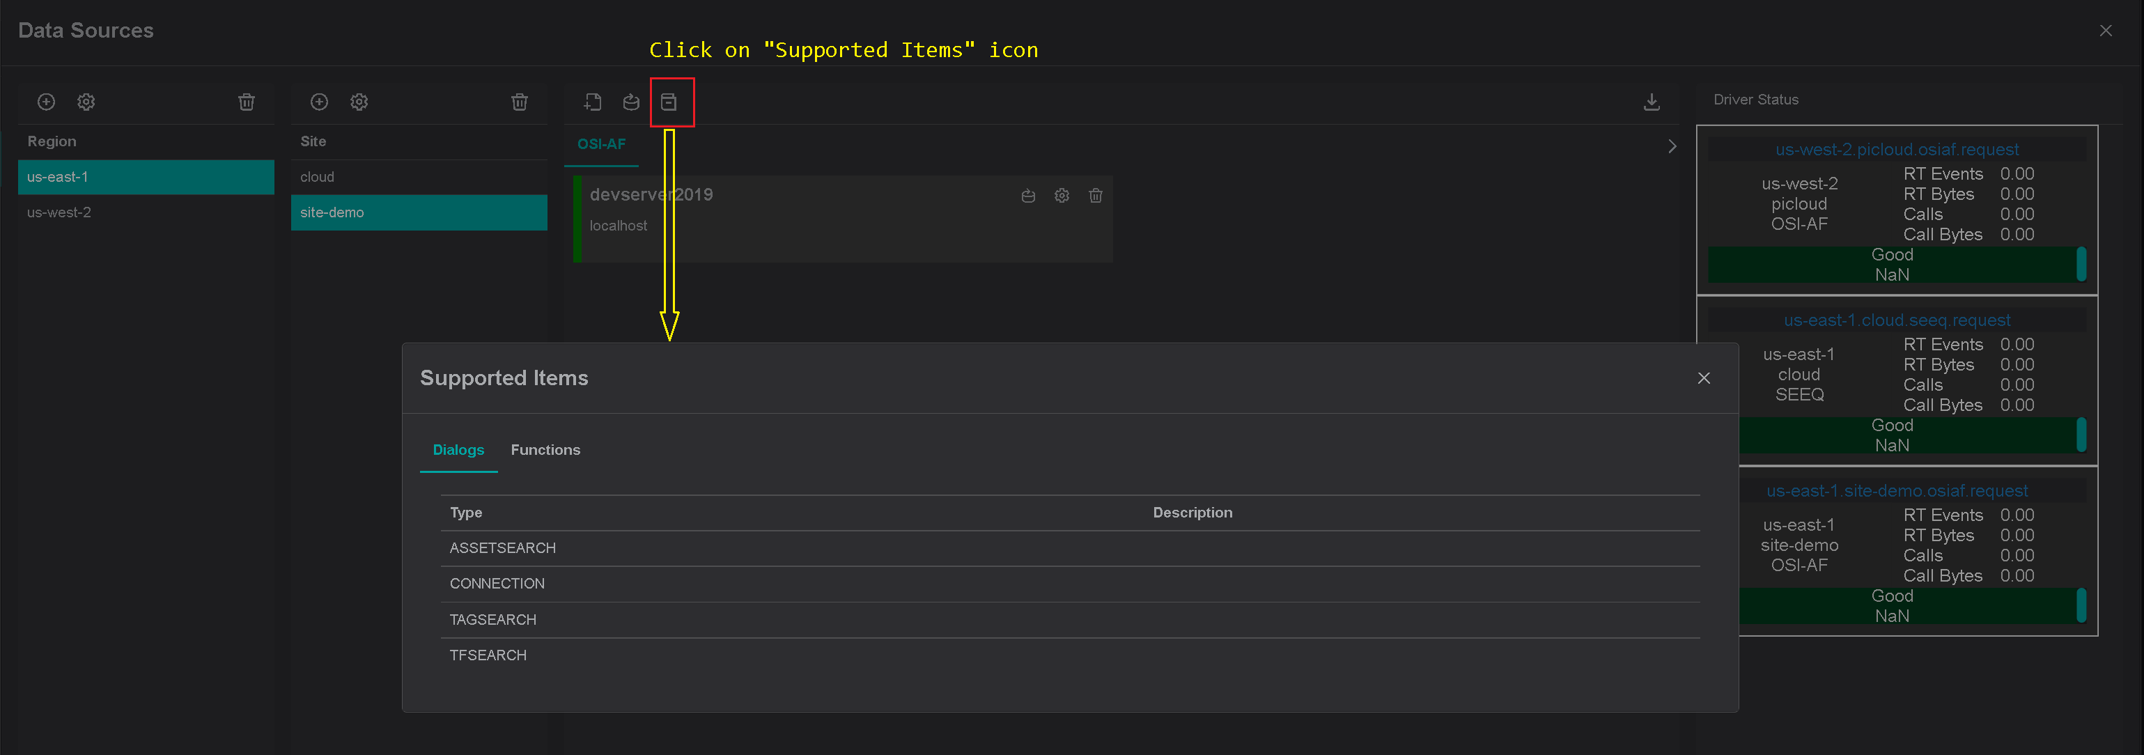The width and height of the screenshot is (2144, 755).
Task: Click the database icon in data source toolbar
Action: [x=632, y=102]
